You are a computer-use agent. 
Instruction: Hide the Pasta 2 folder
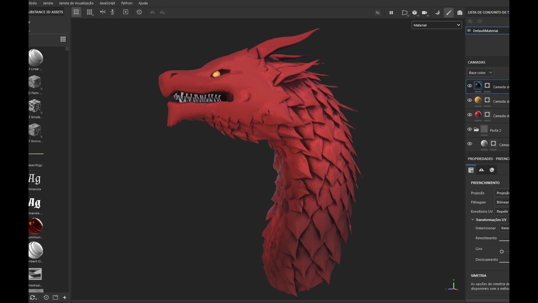[x=469, y=129]
